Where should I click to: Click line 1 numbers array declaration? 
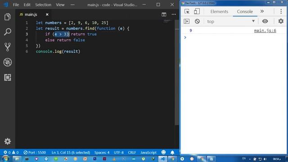click(72, 23)
